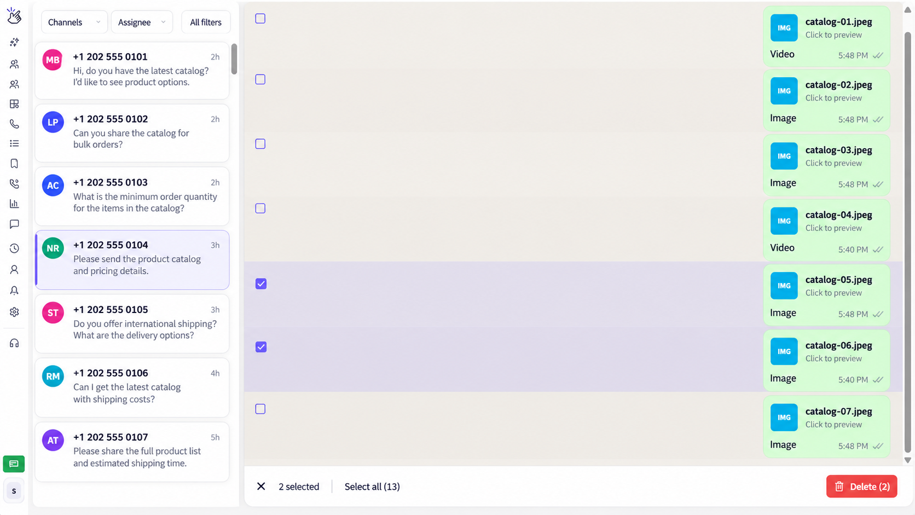Click the "Video" caption under catalog-01.jpeg

tap(782, 54)
